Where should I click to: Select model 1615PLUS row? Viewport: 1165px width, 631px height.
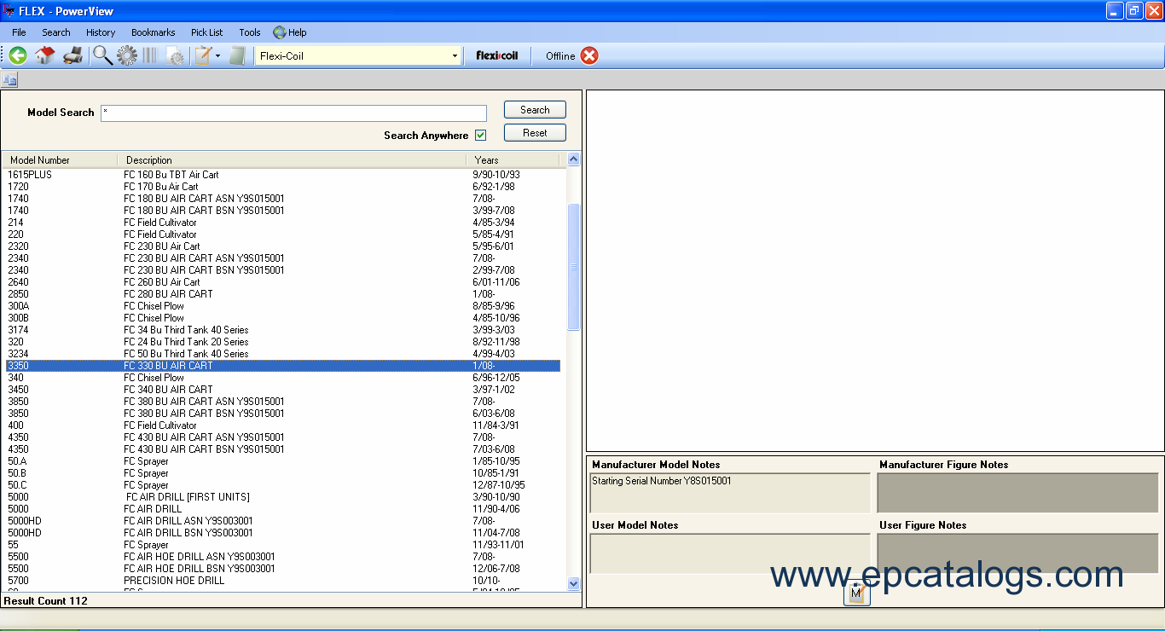pyautogui.click(x=283, y=175)
